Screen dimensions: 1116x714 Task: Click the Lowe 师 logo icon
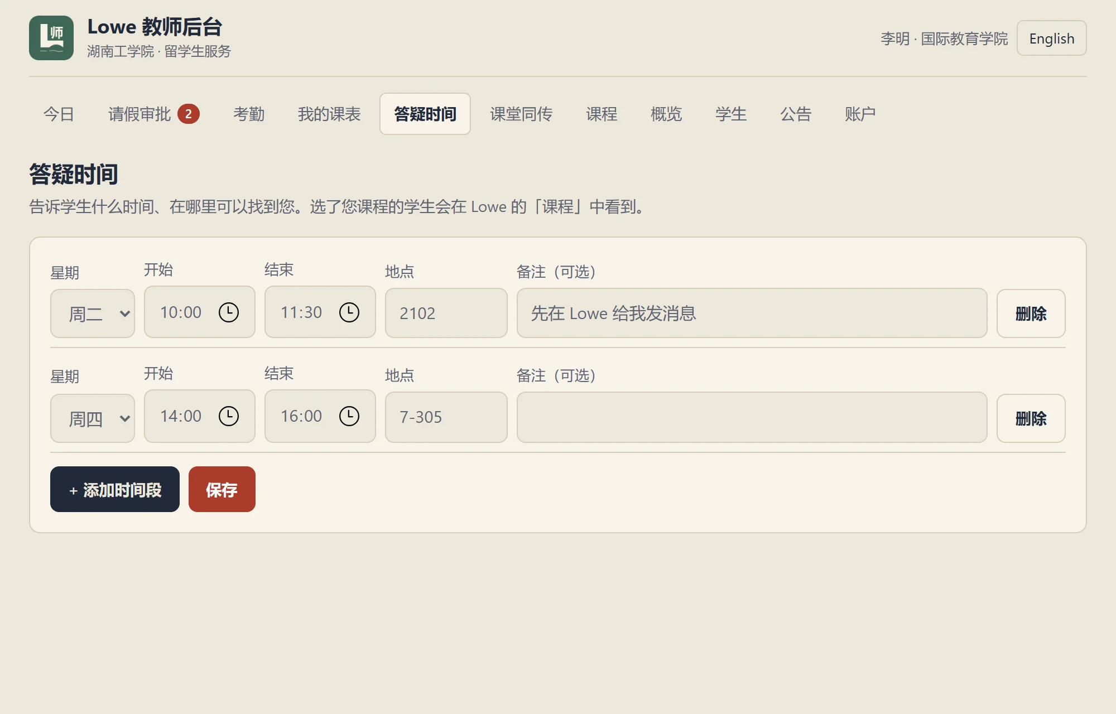click(x=51, y=38)
